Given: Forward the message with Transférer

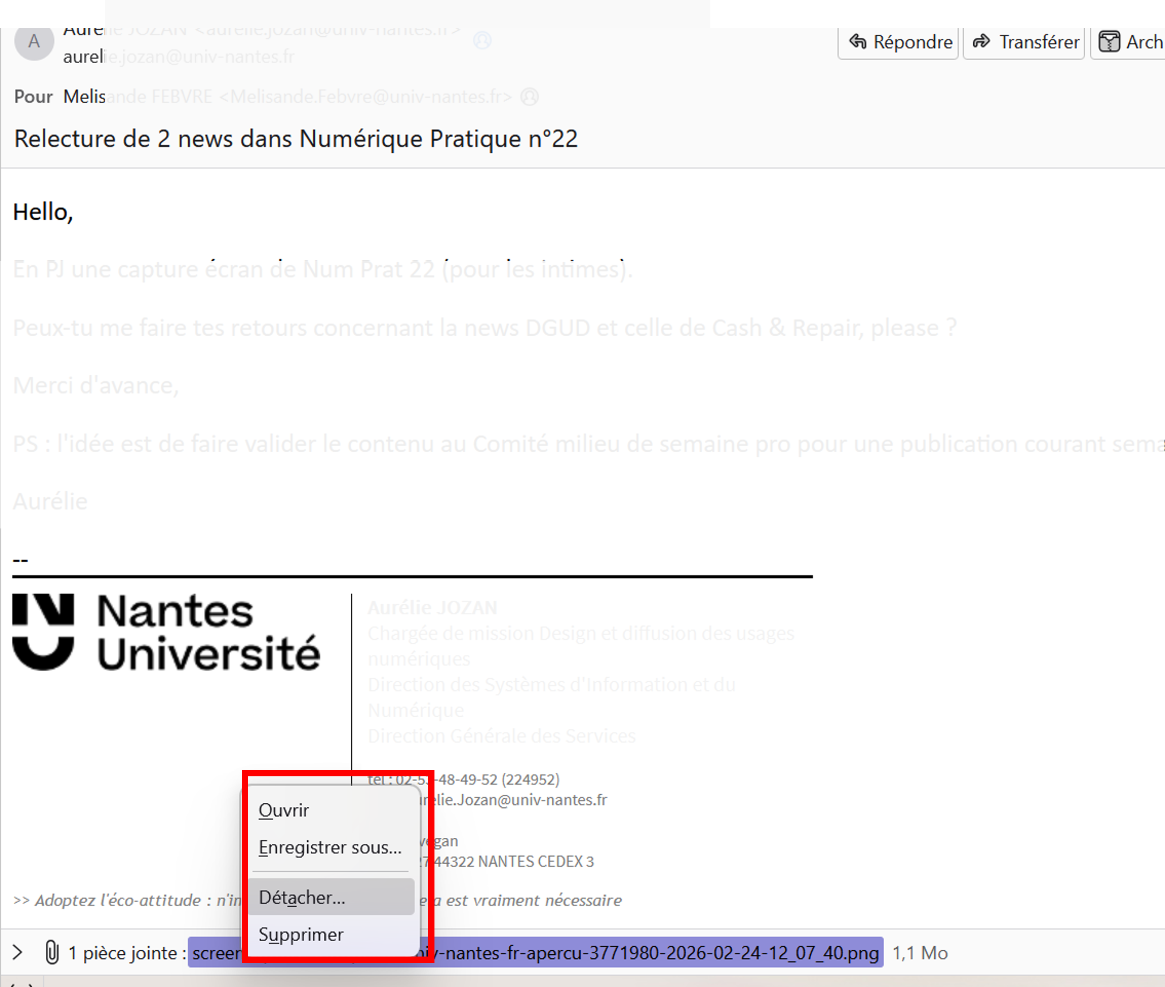Looking at the screenshot, I should point(1024,42).
